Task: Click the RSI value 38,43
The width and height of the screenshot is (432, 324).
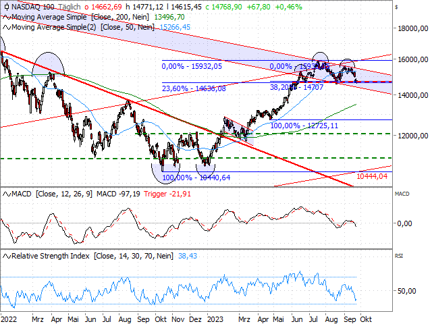Action: pos(188,256)
